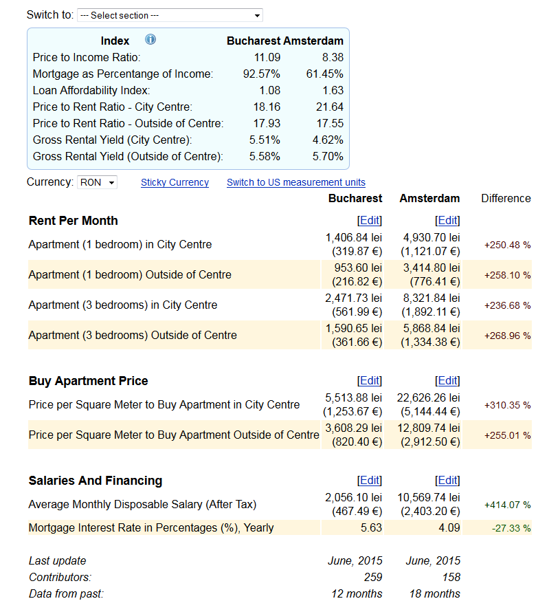The image size is (560, 601).
Task: Click the info icon next to Index
Action: tap(150, 39)
